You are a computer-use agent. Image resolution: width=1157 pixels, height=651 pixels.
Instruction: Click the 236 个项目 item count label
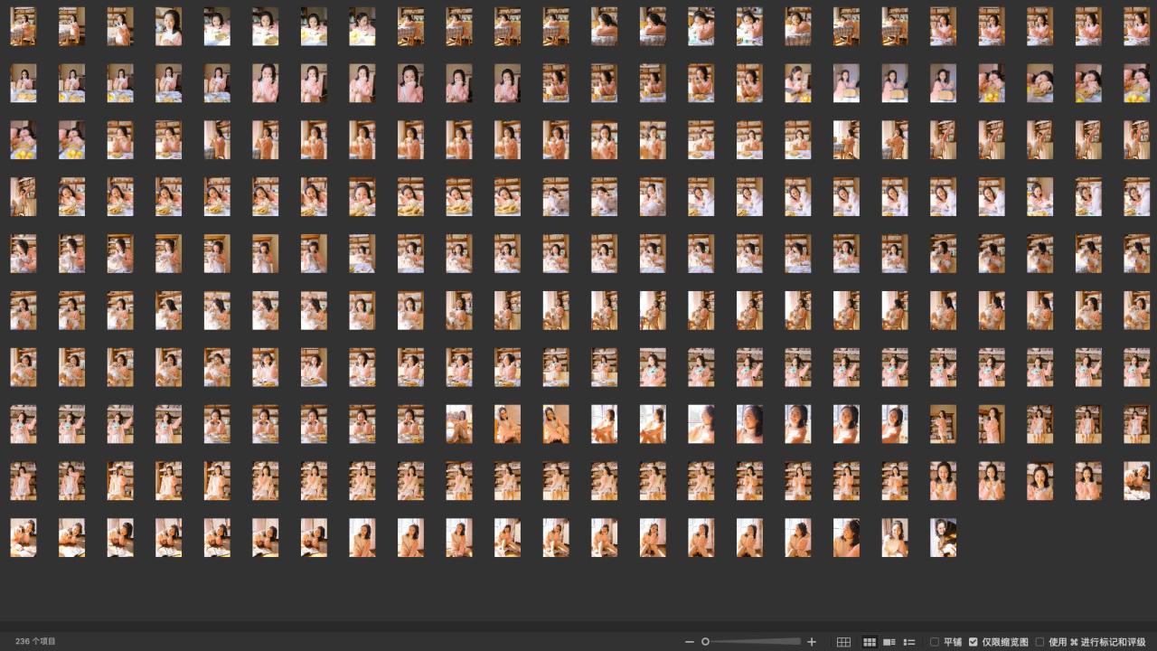35,641
